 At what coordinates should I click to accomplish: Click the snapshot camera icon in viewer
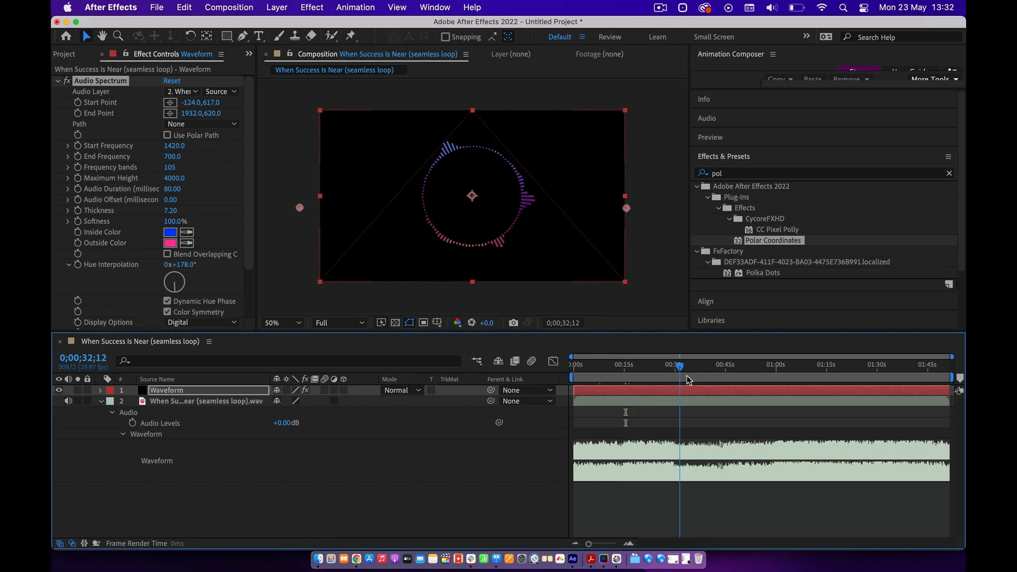[x=513, y=323]
